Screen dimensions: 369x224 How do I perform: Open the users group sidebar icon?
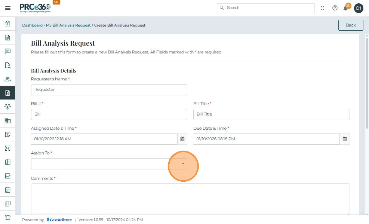(x=7, y=79)
